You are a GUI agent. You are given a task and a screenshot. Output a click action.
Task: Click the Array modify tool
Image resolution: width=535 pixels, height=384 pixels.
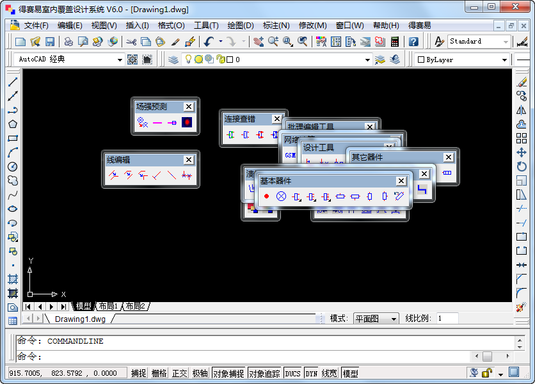coord(522,138)
